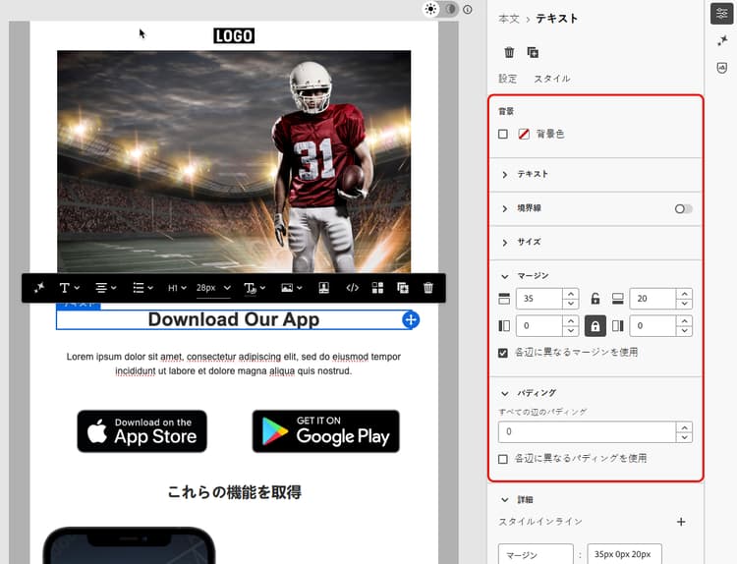This screenshot has width=737, height=564.
Task: Click the LOGO image in email
Action: [x=234, y=35]
